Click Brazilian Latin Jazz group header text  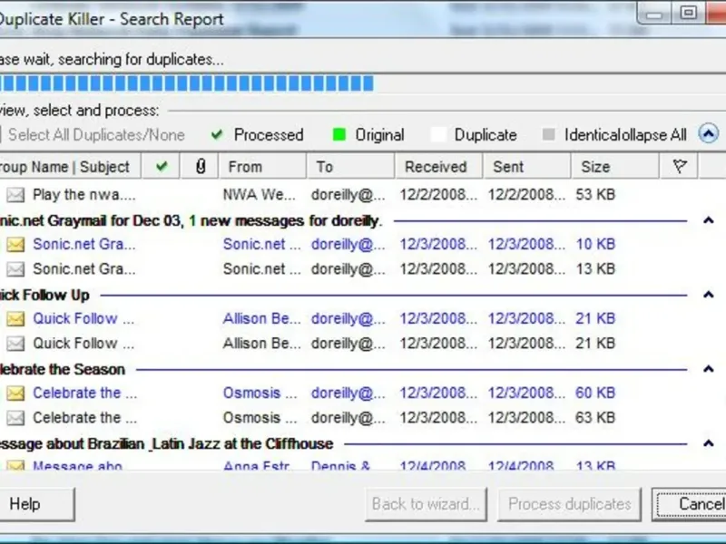[x=167, y=444]
